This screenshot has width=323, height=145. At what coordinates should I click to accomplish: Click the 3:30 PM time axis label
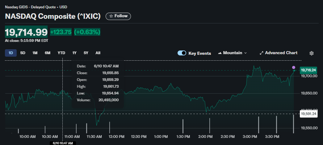271,137
